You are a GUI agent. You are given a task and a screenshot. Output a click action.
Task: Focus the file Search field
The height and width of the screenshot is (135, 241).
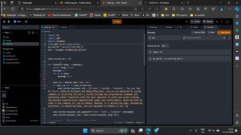[x=20, y=27]
